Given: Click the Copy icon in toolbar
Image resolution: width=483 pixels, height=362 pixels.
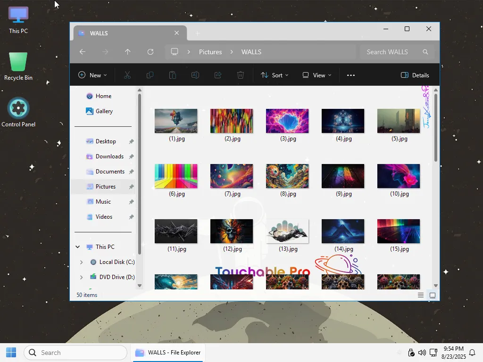Looking at the screenshot, I should [150, 75].
